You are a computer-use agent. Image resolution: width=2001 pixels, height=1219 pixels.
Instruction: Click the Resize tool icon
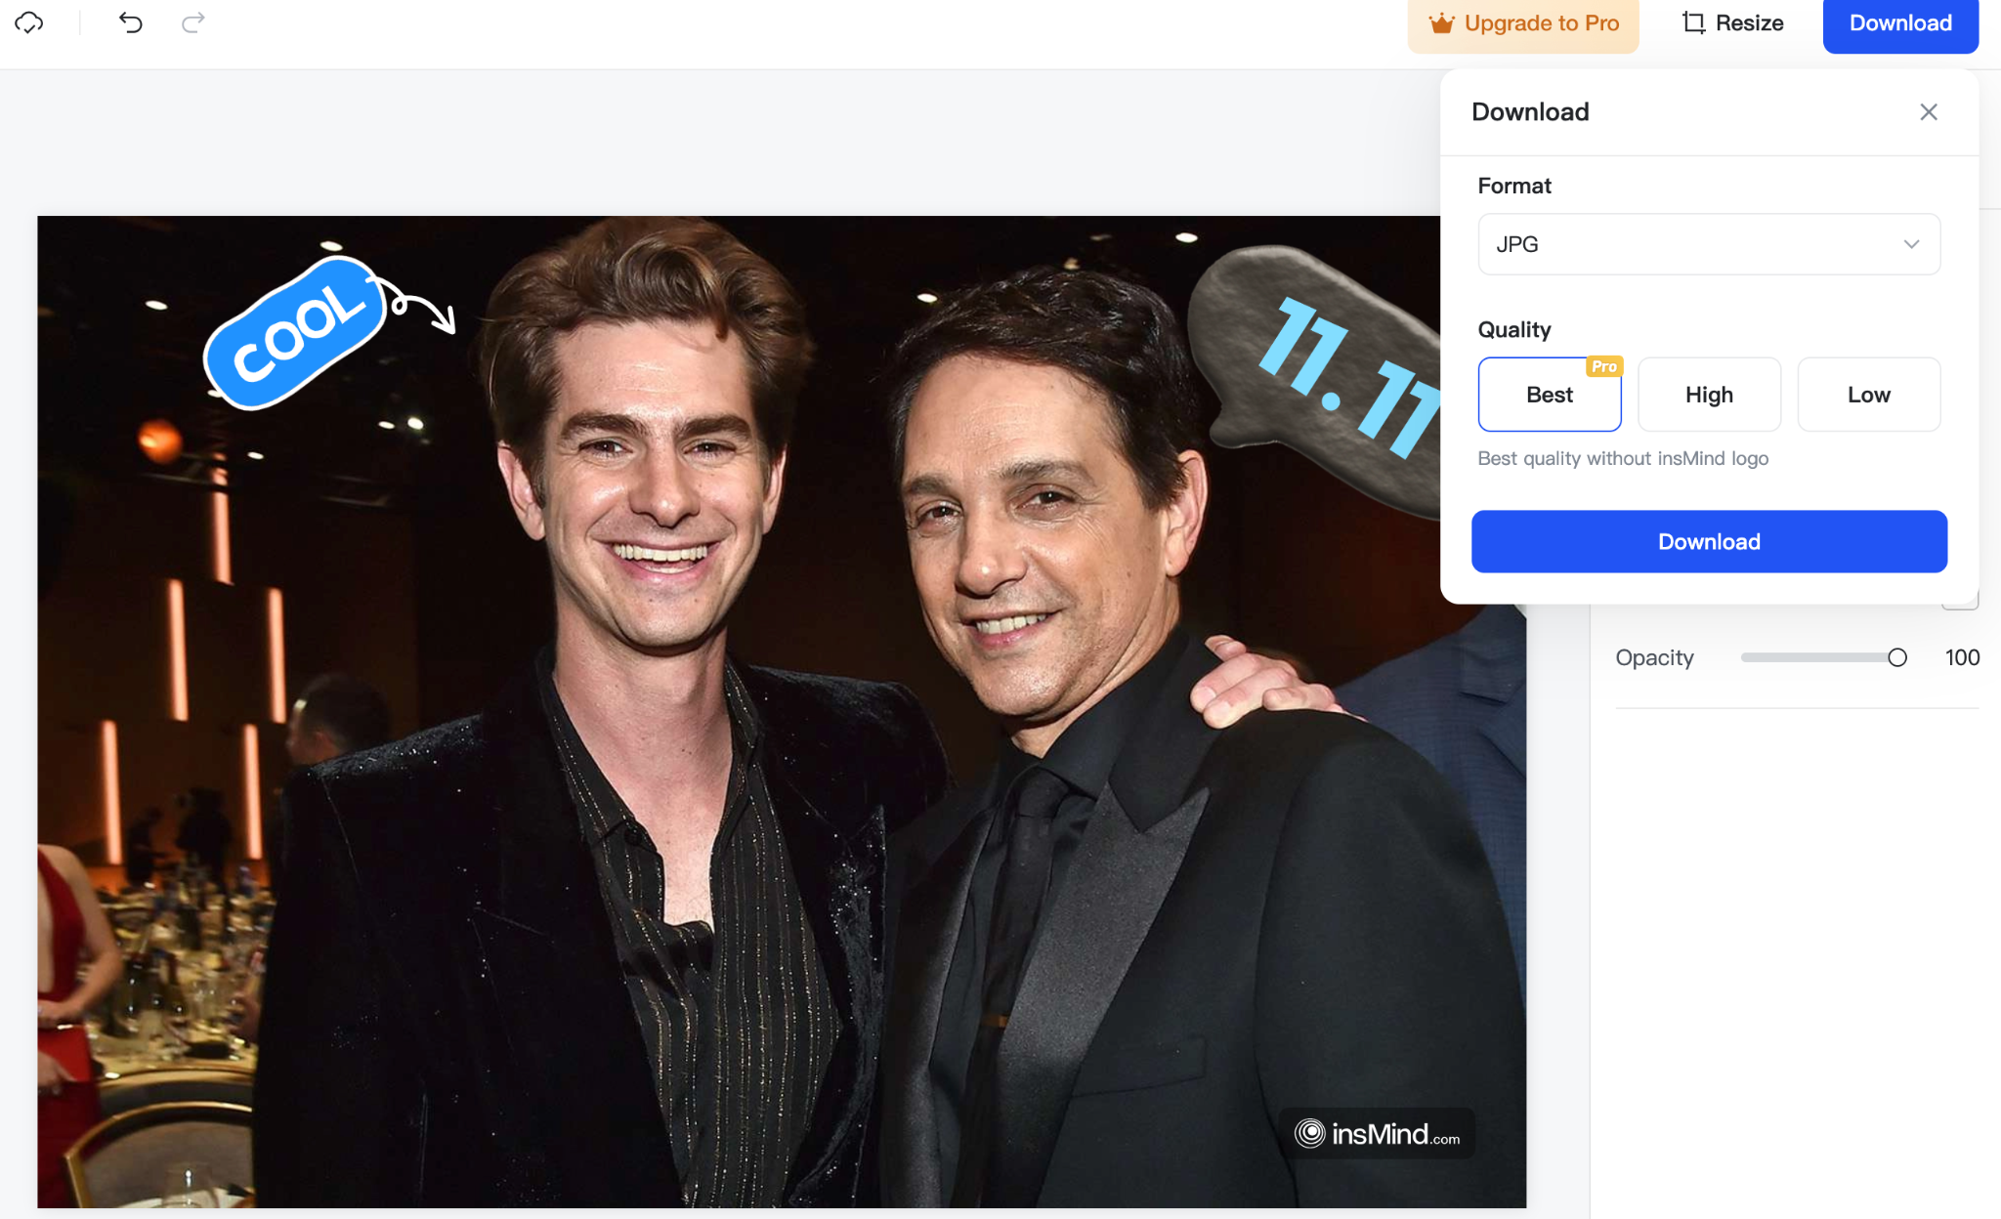click(1693, 22)
